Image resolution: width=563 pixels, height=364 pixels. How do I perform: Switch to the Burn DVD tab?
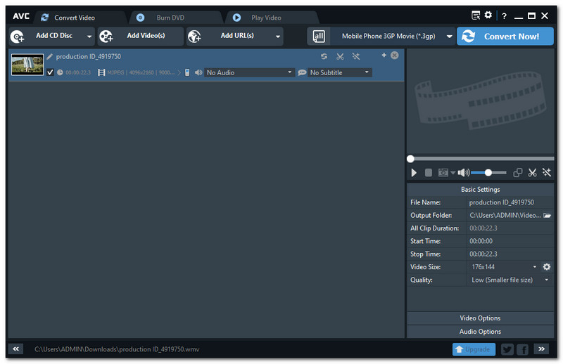[x=170, y=18]
